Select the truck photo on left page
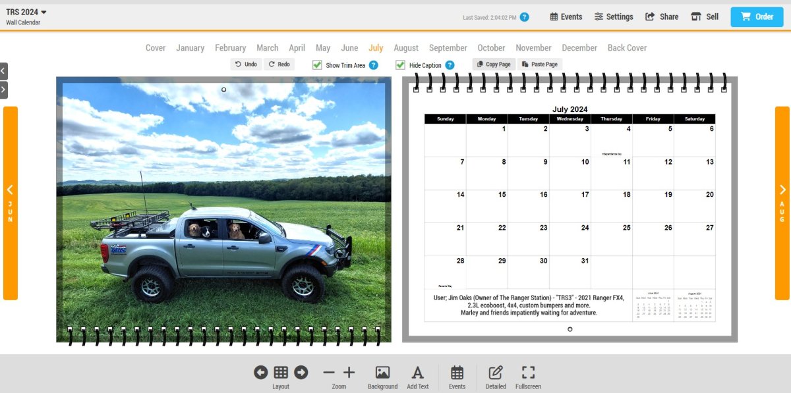This screenshot has width=791, height=393. 223,209
